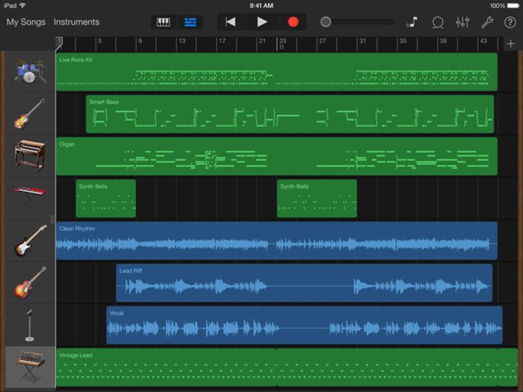The image size is (523, 392).
Task: Select the Vintage Lead synthesizer track icon
Action: pyautogui.click(x=29, y=366)
